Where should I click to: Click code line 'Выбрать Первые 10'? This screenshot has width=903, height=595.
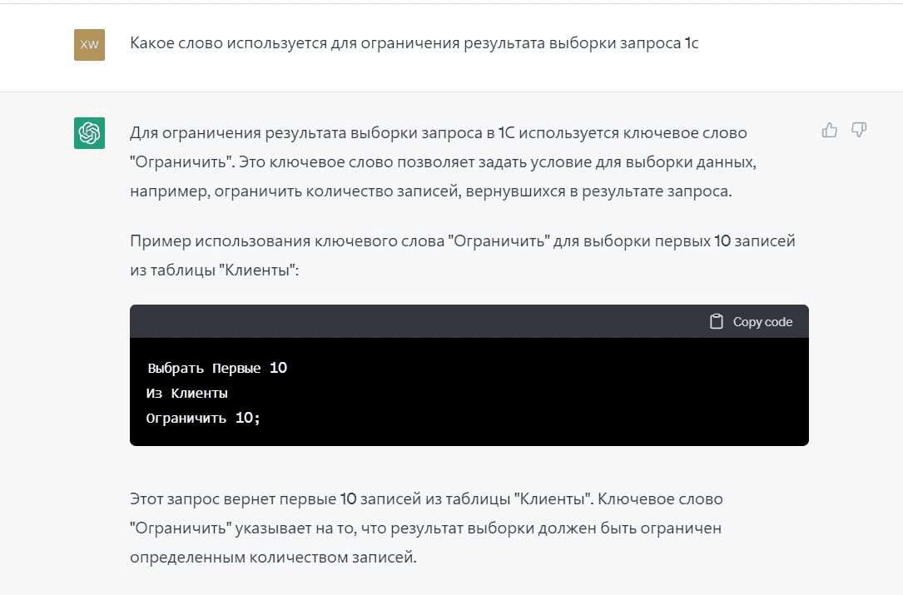217,368
